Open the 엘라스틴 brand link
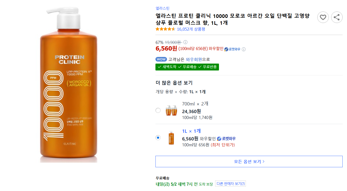This screenshot has width=347, height=191. (162, 8)
